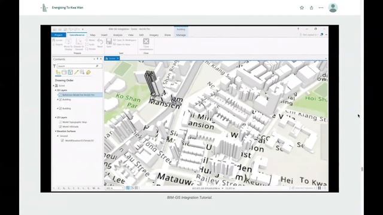Switch to the View ribbon tab
Image resolution: width=383 pixels, height=215 pixels.
click(130, 35)
